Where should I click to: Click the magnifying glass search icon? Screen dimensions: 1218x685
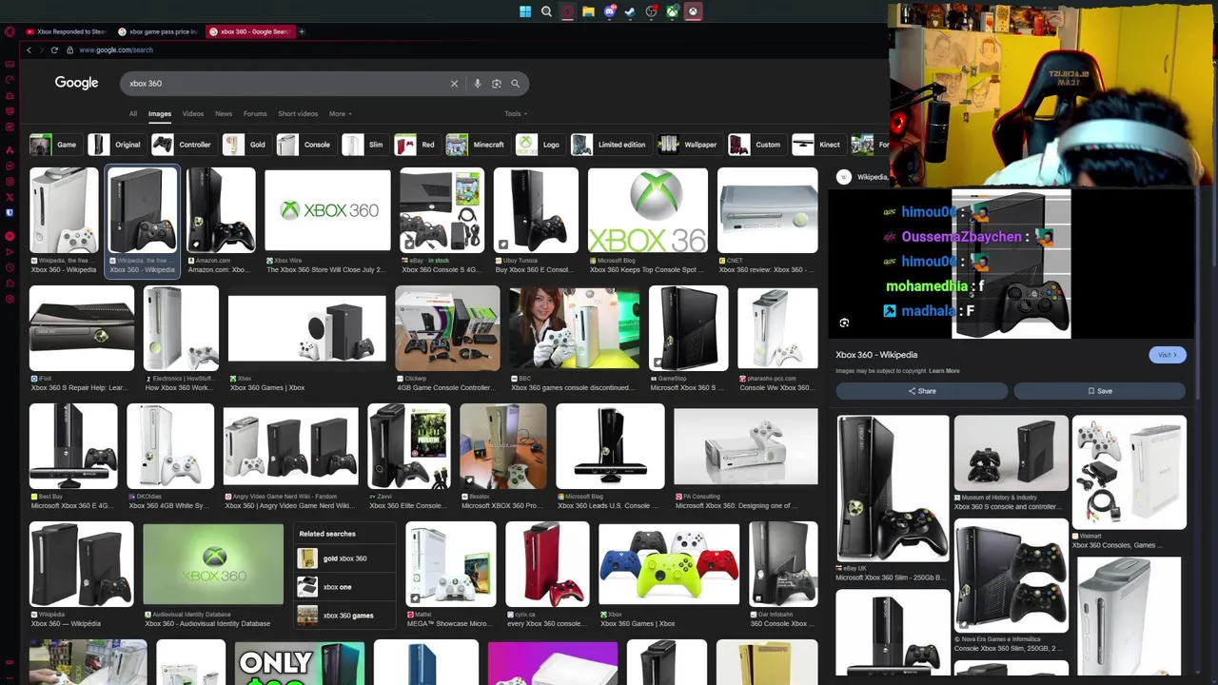click(x=515, y=84)
